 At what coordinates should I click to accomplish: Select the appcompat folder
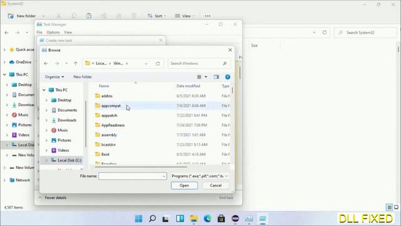pos(111,105)
